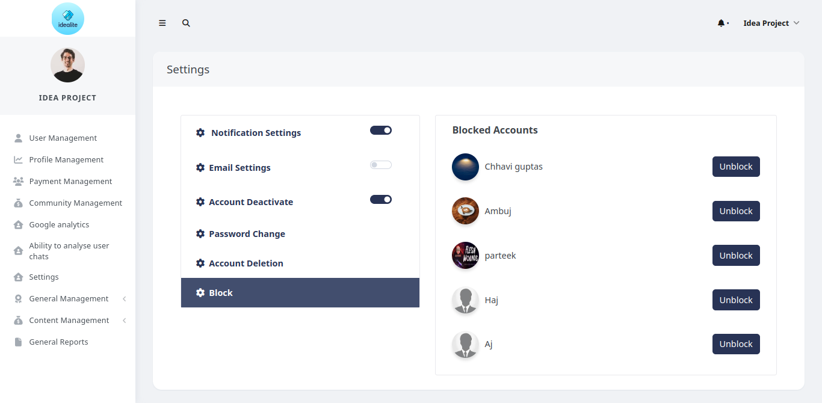Unblock Chhavi guptas
822x403 pixels.
[736, 167]
